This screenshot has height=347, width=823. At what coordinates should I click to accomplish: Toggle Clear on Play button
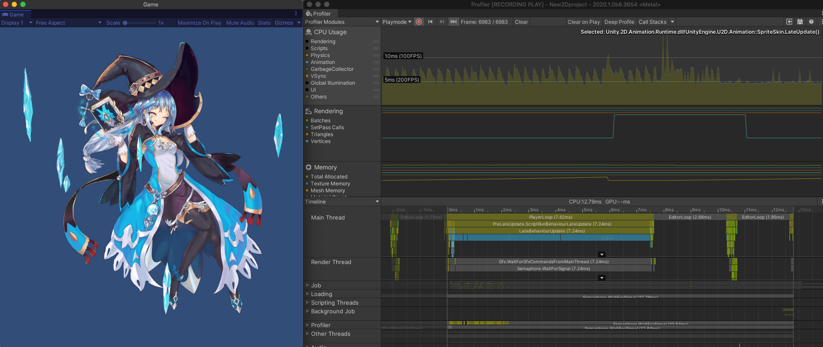584,22
